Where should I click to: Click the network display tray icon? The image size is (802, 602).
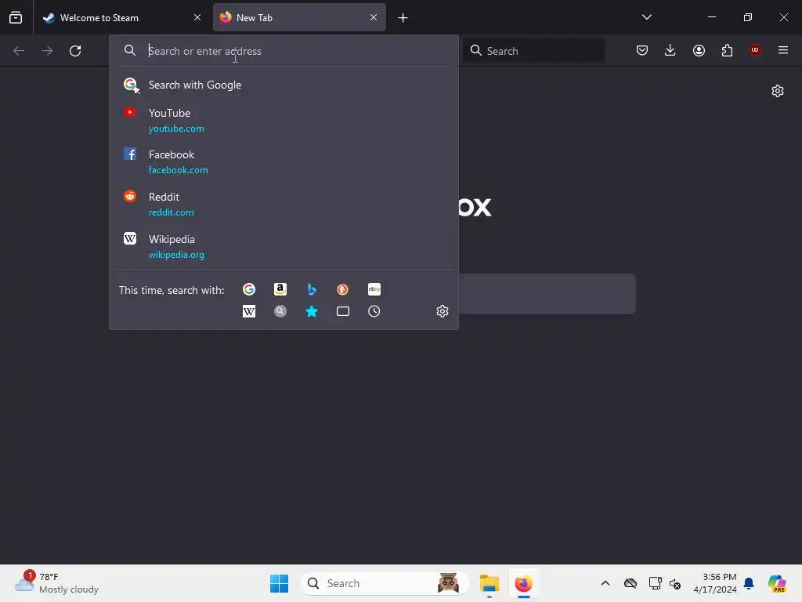[656, 583]
